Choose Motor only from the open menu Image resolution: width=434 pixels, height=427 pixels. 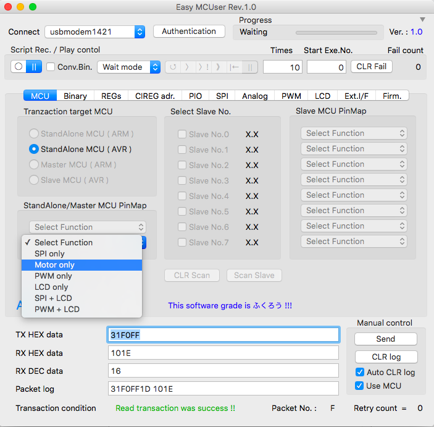pyautogui.click(x=81, y=265)
